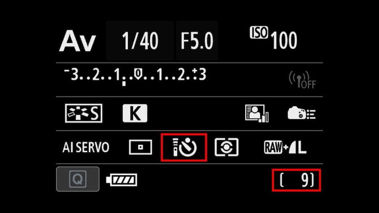Tap the +3 end of exposure scale
The image size is (379, 213).
click(x=200, y=74)
